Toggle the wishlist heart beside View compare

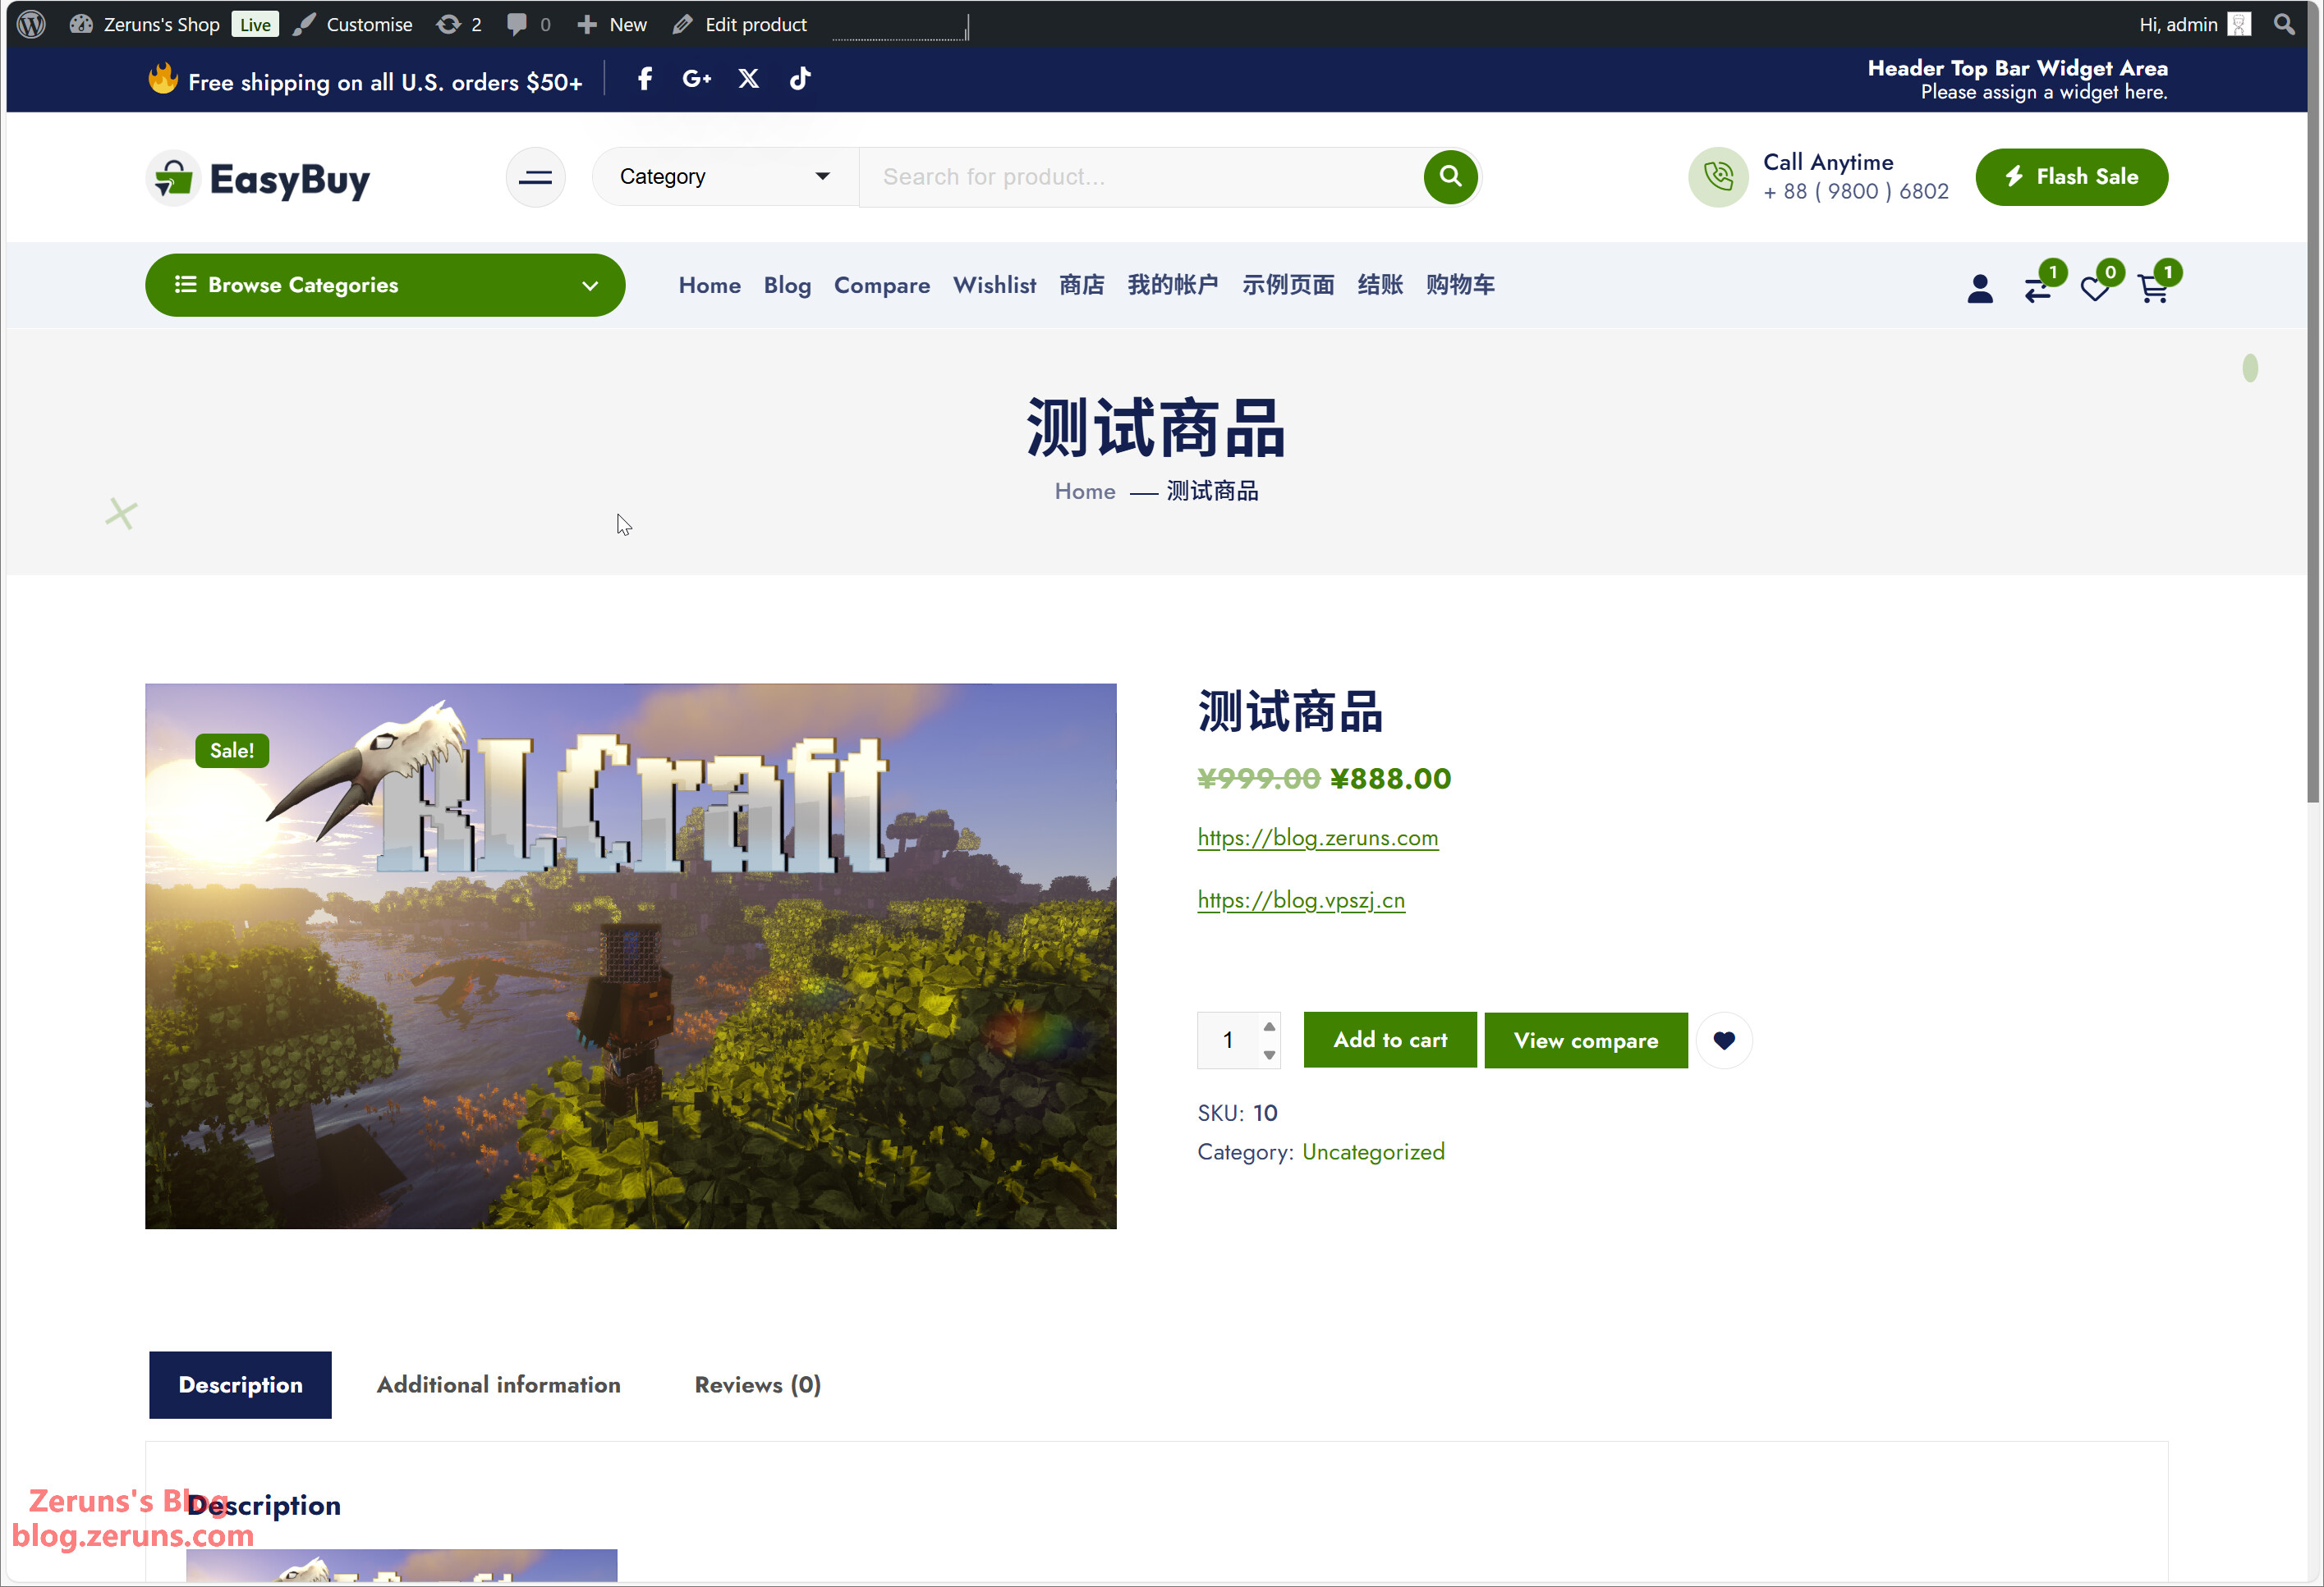(1724, 1040)
